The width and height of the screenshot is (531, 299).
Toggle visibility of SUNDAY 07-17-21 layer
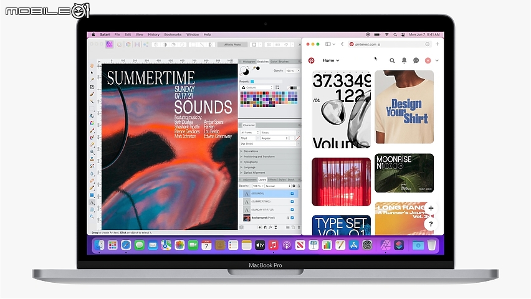point(292,210)
